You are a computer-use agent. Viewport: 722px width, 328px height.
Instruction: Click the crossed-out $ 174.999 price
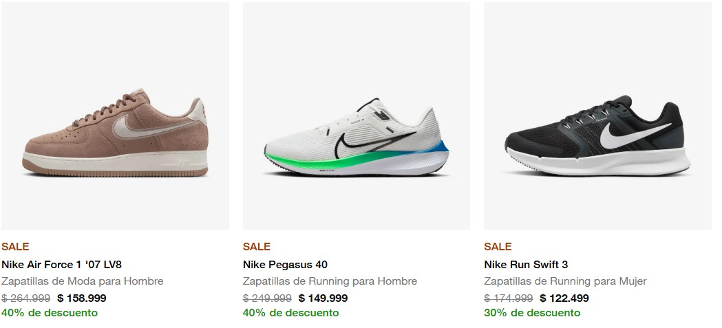tap(509, 298)
